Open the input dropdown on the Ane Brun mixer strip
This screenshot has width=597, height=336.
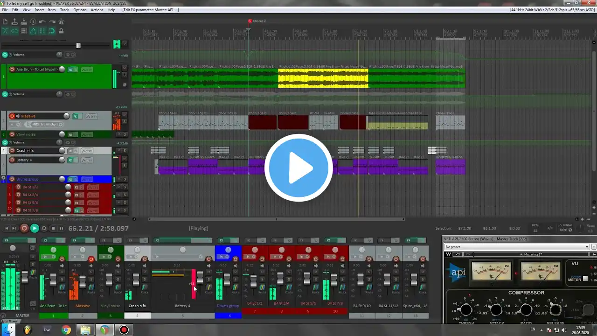pos(49,258)
